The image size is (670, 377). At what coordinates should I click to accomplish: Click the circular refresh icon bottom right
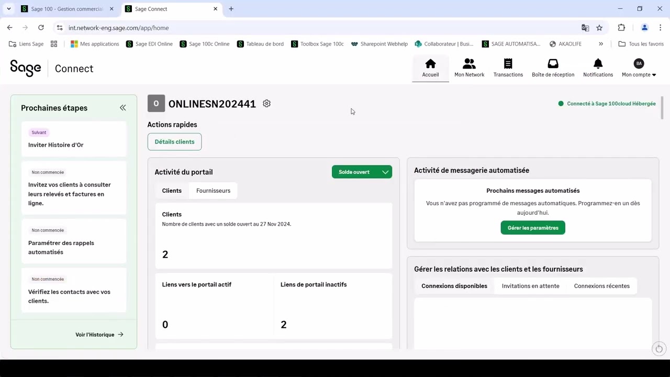pyautogui.click(x=658, y=349)
